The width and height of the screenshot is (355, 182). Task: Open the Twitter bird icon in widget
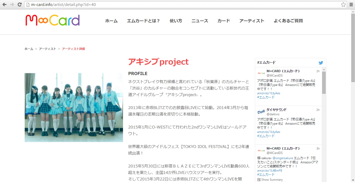point(321,63)
